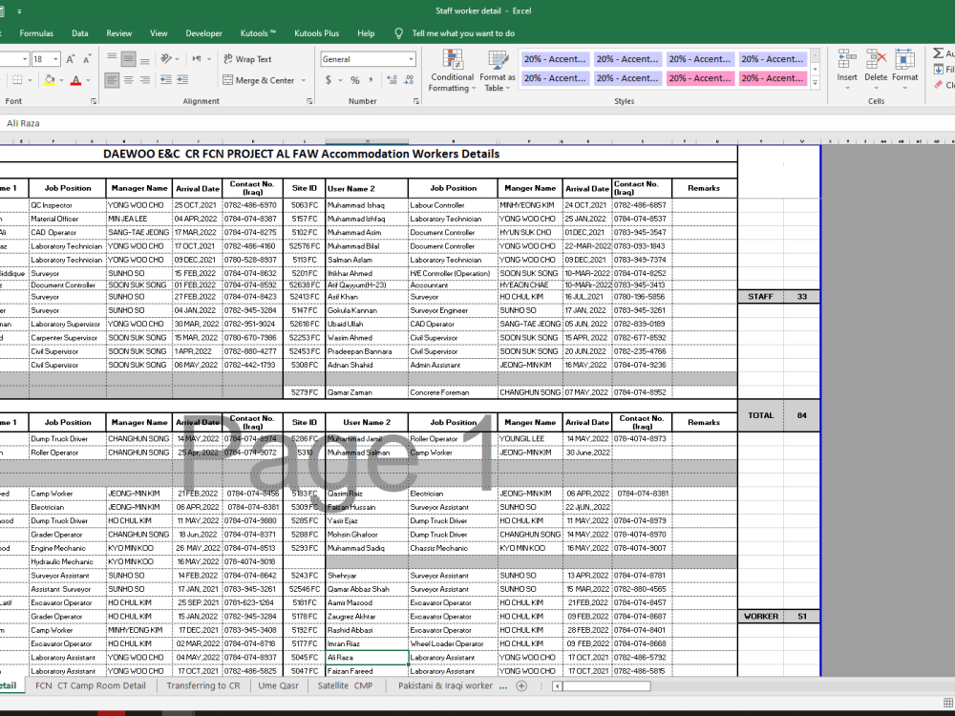Image resolution: width=955 pixels, height=716 pixels.
Task: Open the font color dropdown arrow
Action: click(x=88, y=80)
